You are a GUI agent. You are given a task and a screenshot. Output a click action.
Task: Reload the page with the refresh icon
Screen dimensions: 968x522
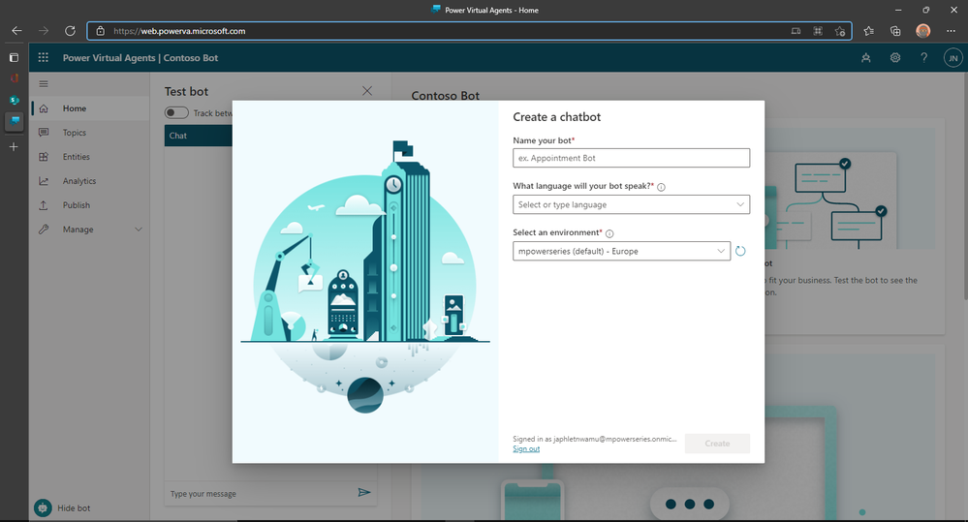pos(70,31)
